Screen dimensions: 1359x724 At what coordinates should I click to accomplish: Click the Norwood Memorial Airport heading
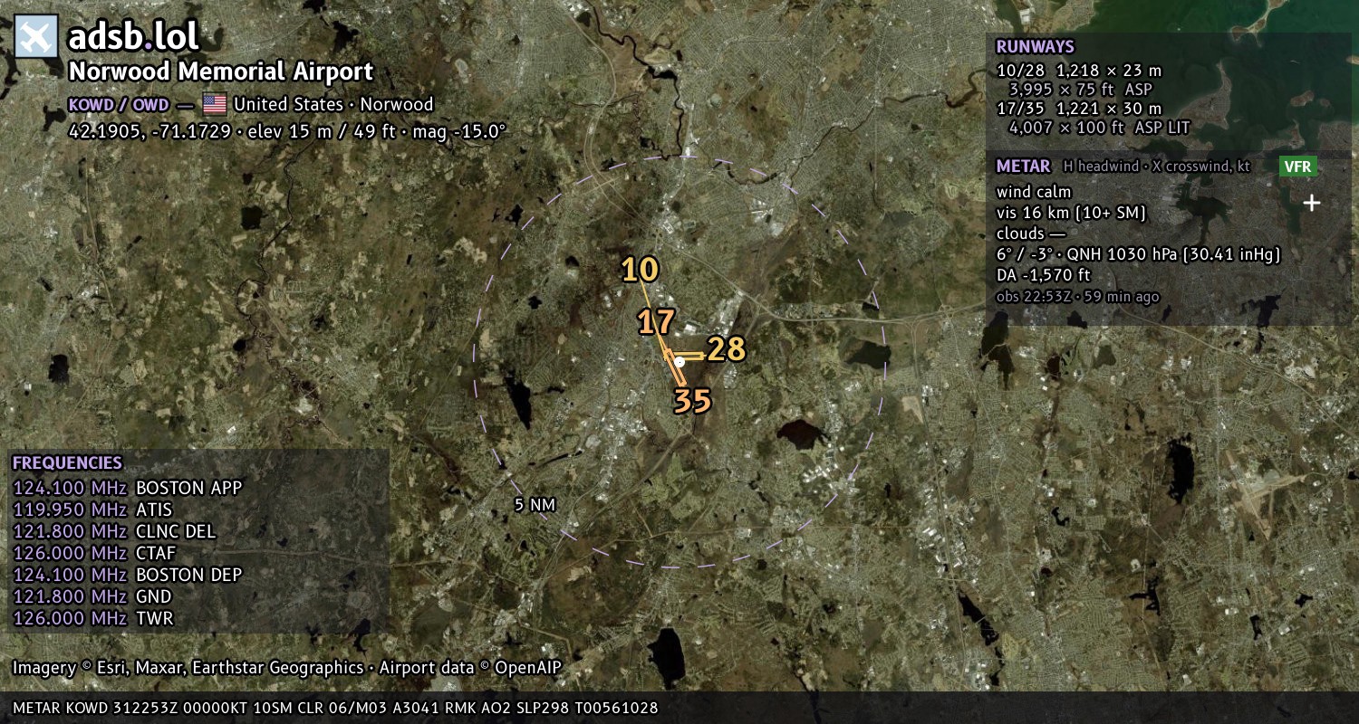point(221,71)
